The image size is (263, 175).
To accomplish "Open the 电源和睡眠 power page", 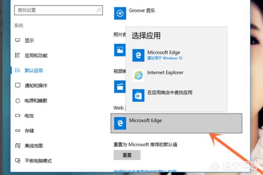I will click(x=36, y=101).
